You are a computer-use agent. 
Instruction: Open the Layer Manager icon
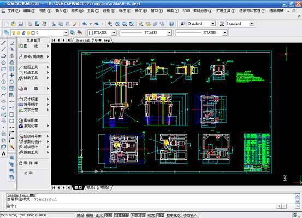click(x=7, y=32)
